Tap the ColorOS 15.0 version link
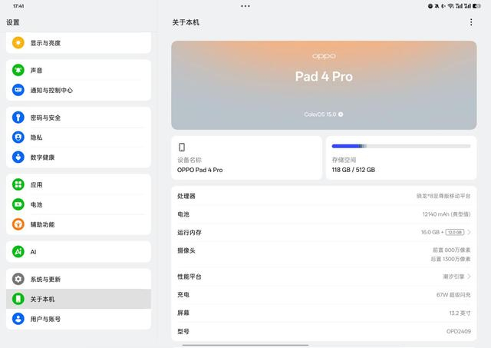 [324, 114]
